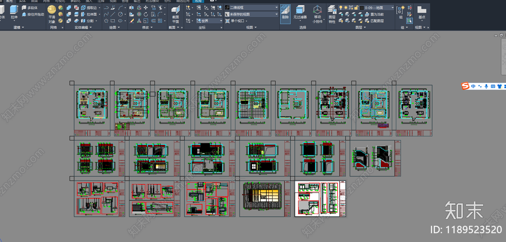The image size is (506, 242).
Task: Click the layer color swatch
Action: pyautogui.click(x=362, y=8)
